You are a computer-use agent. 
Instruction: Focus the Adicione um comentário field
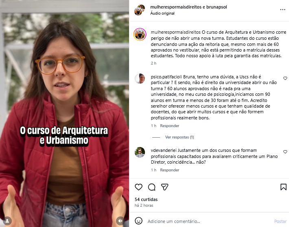209,221
